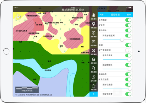Click 关闭 to close layer panel
This screenshot has width=146, height=103.
[x=102, y=15]
